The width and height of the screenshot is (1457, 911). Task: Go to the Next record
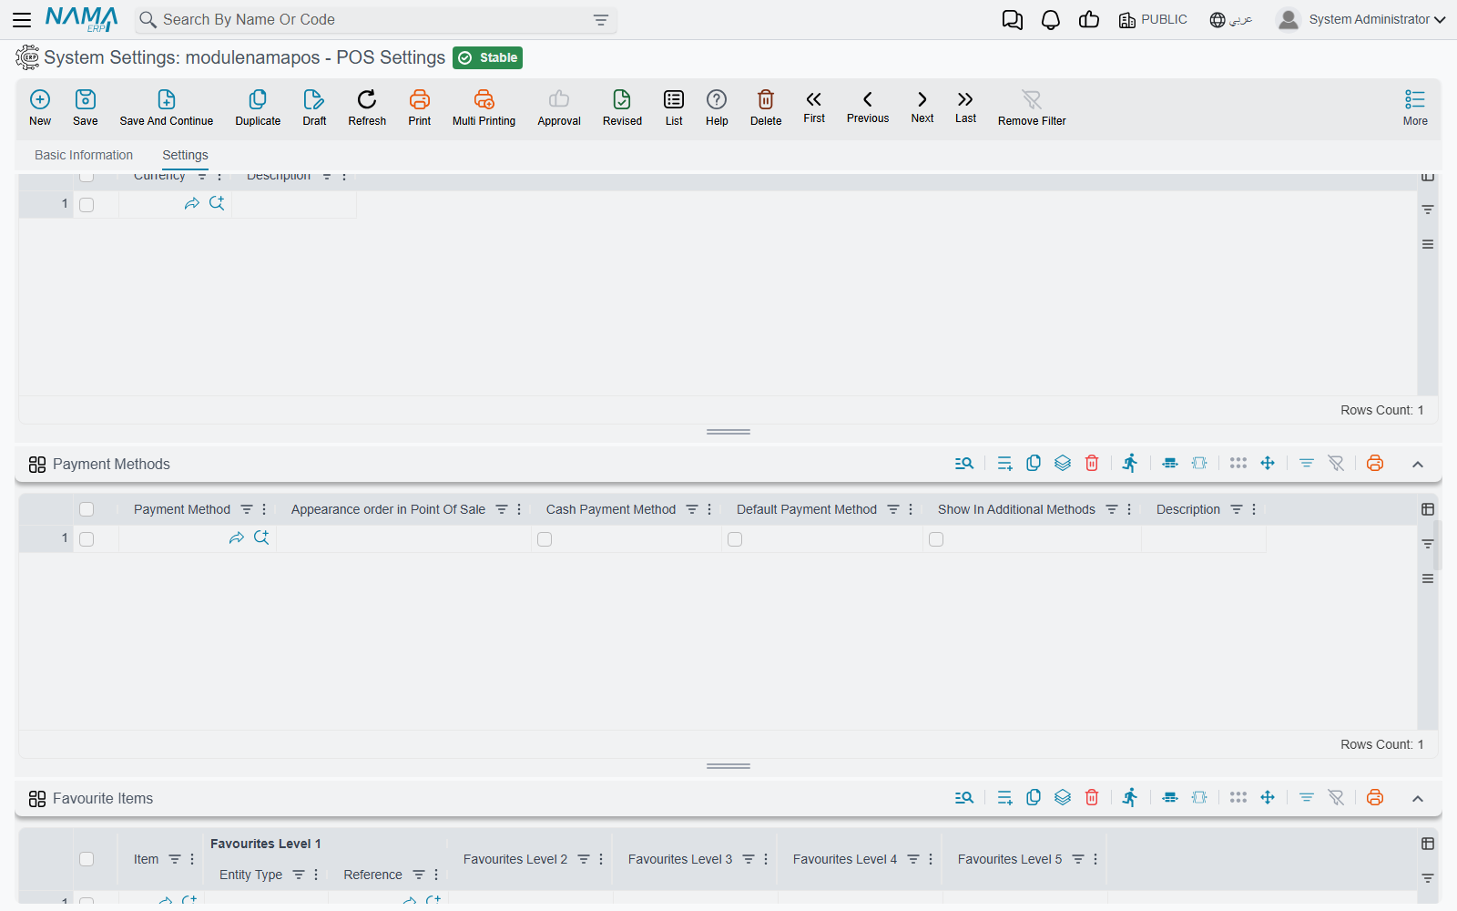tap(922, 107)
